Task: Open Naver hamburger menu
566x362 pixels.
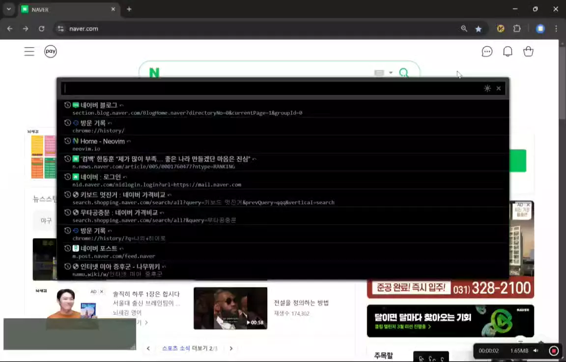Action: (29, 51)
